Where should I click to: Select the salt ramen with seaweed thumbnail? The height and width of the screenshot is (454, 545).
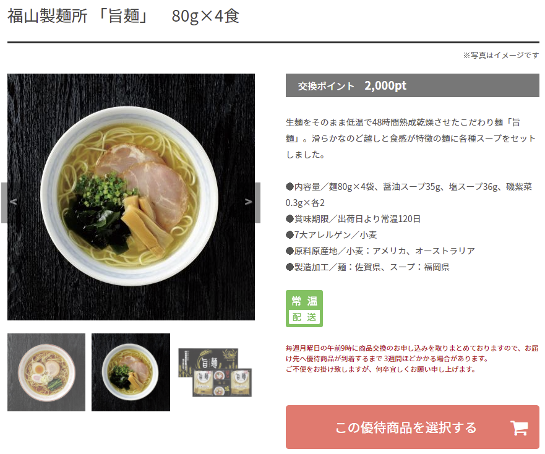[131, 372]
